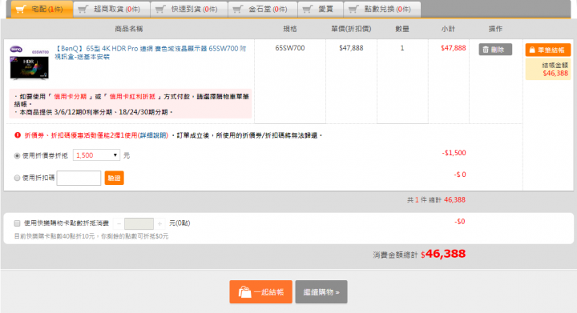Open the 宅配 (1件) cart tab
Image resolution: width=577 pixels, height=313 pixels.
pos(42,9)
